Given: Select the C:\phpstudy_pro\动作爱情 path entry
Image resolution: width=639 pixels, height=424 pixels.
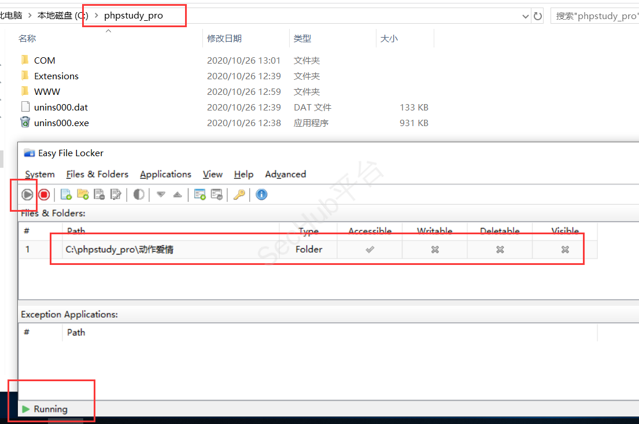Looking at the screenshot, I should (x=119, y=249).
